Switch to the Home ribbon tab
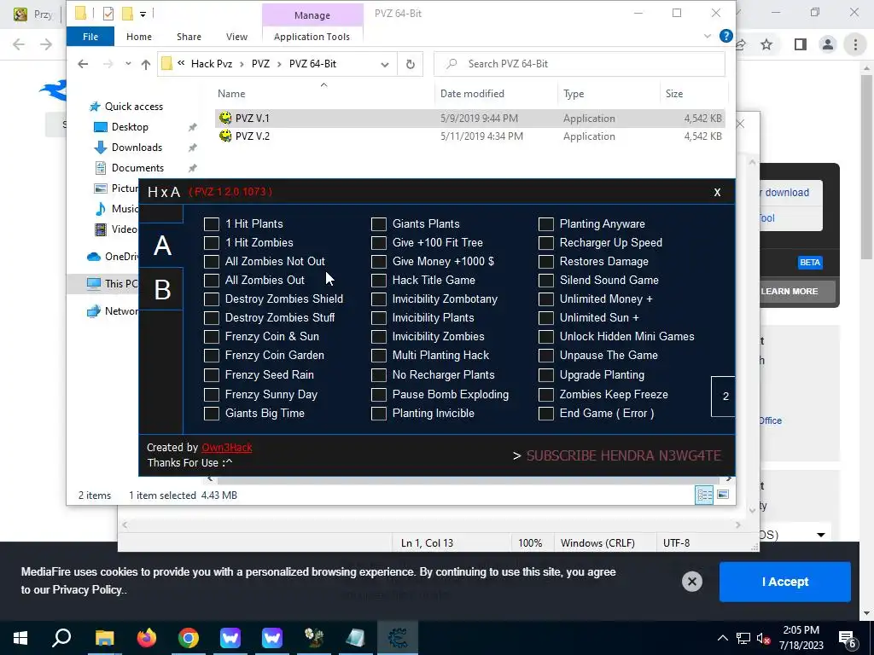Viewport: 874px width, 655px height. (x=139, y=37)
